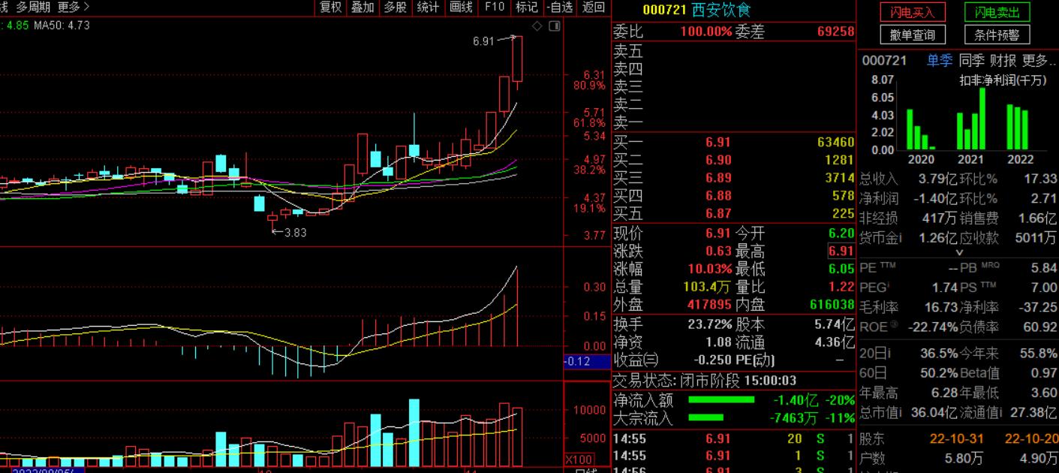Click the 净流入额 green bar
This screenshot has width=1059, height=473.
pos(721,400)
